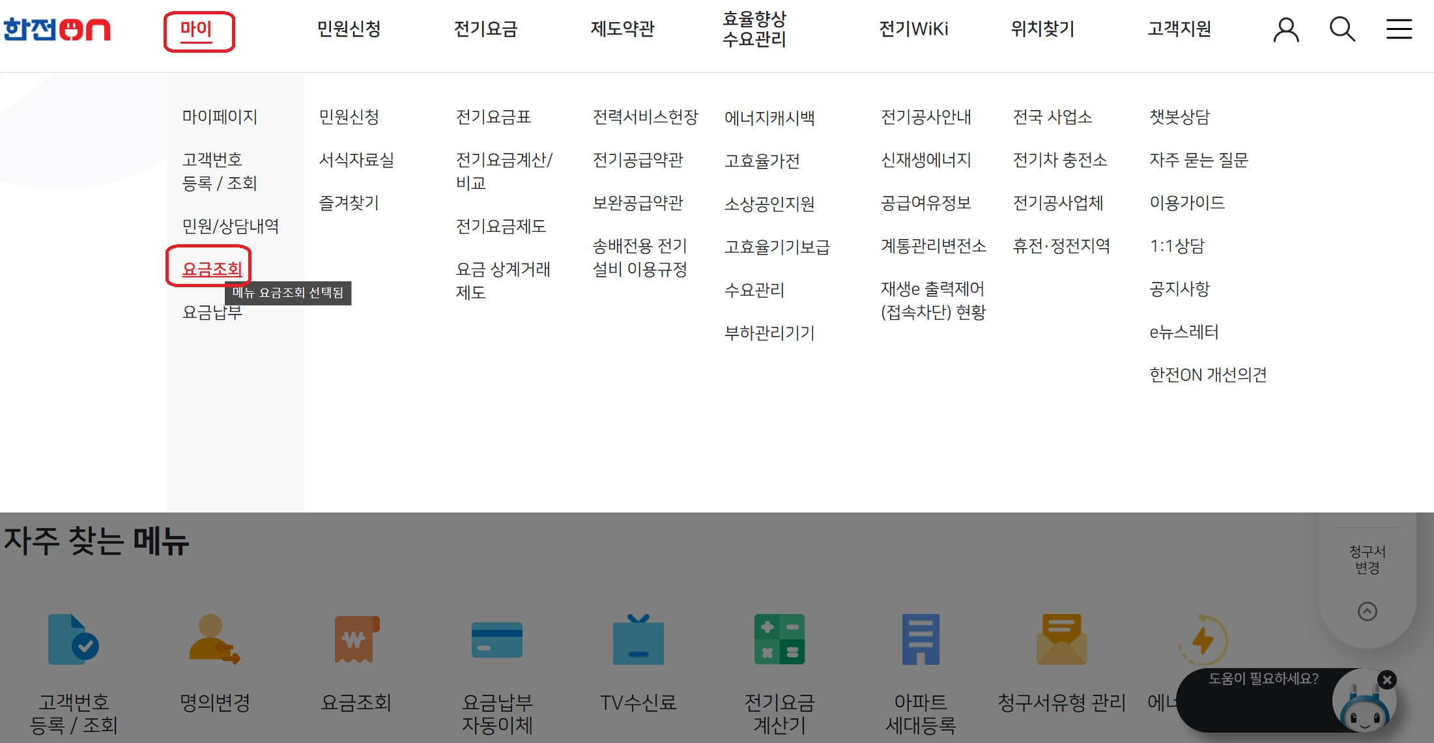
Task: Click the TV수신료 television icon
Action: pos(638,641)
